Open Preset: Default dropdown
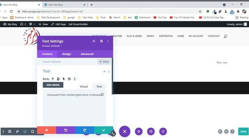Screen dimensions: 249x140 pos(52,46)
